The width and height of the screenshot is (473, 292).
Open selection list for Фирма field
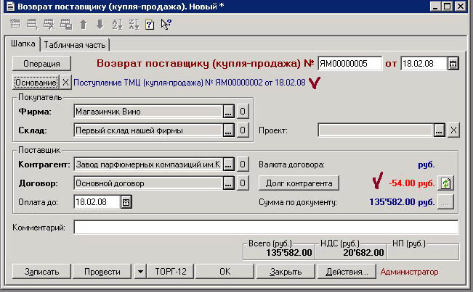(x=228, y=112)
